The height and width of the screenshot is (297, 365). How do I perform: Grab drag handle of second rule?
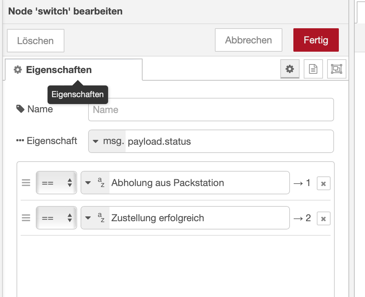click(26, 218)
